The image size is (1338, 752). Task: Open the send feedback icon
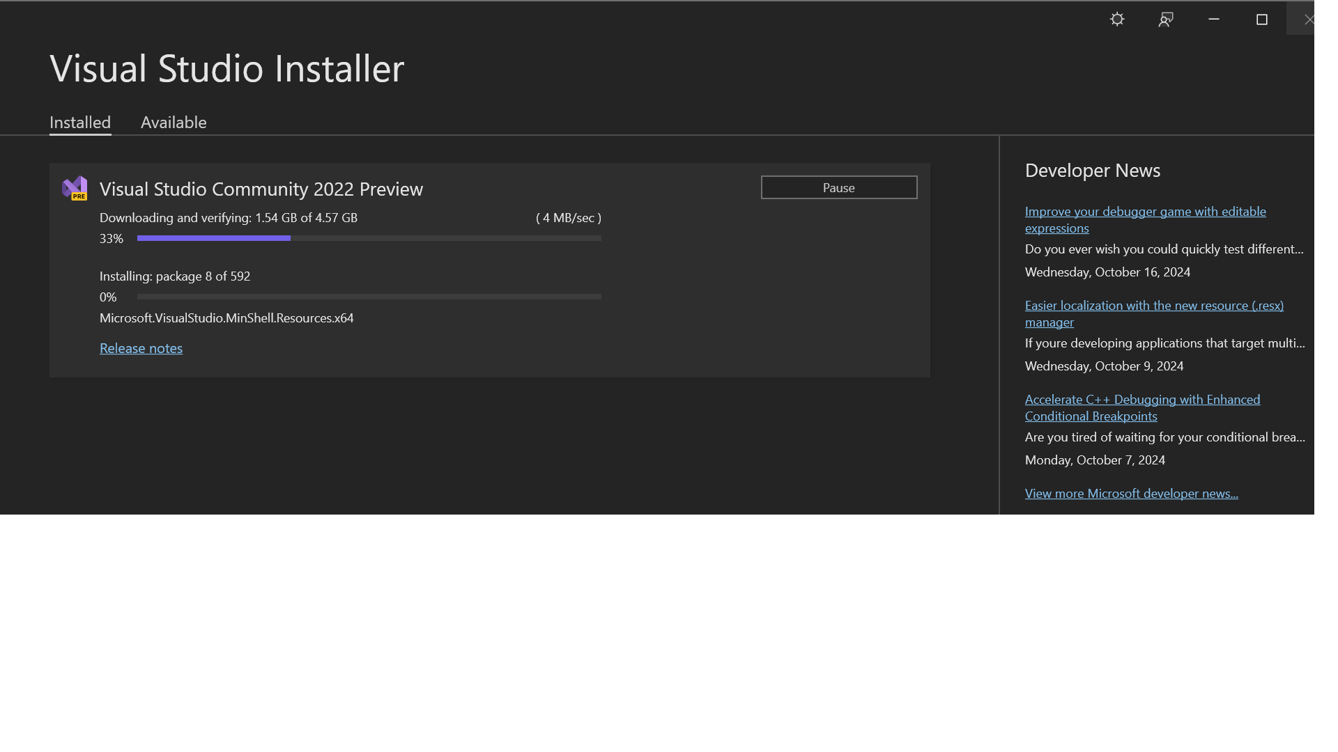coord(1166,19)
